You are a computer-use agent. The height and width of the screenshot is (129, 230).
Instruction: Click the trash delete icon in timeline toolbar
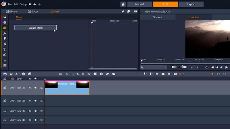pos(169,74)
